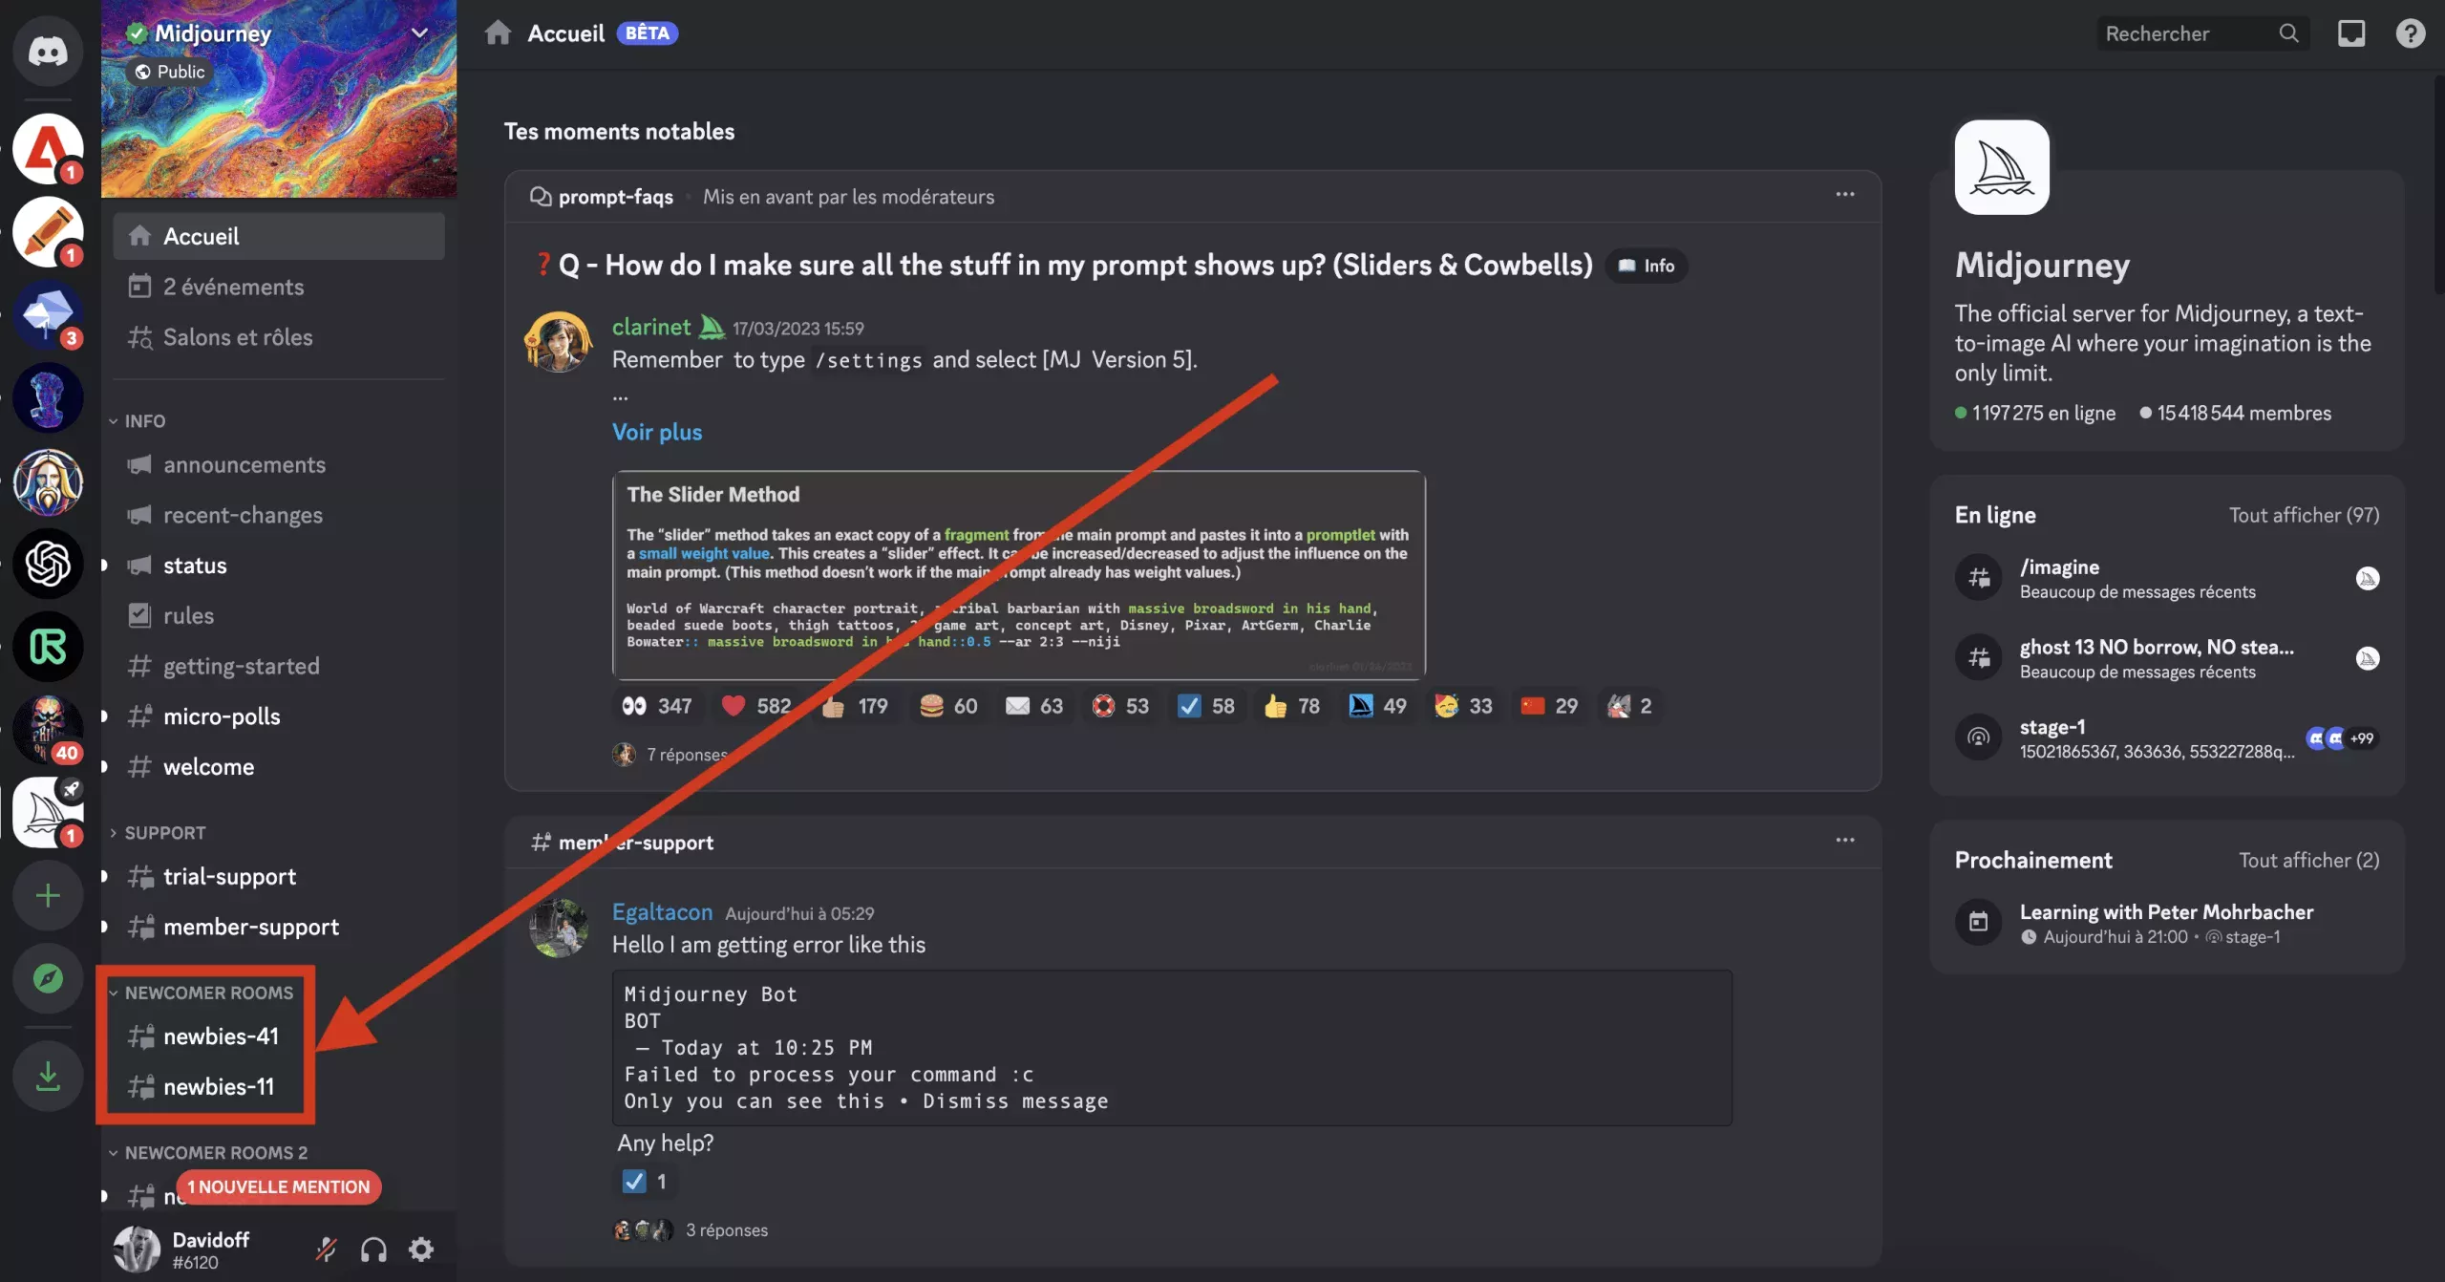Open Discord direct messages home icon
The height and width of the screenshot is (1282, 2445).
[48, 51]
